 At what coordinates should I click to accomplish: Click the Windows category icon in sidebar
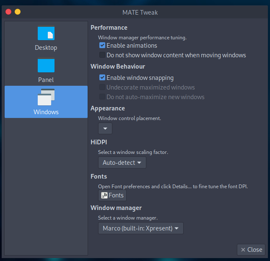46,97
